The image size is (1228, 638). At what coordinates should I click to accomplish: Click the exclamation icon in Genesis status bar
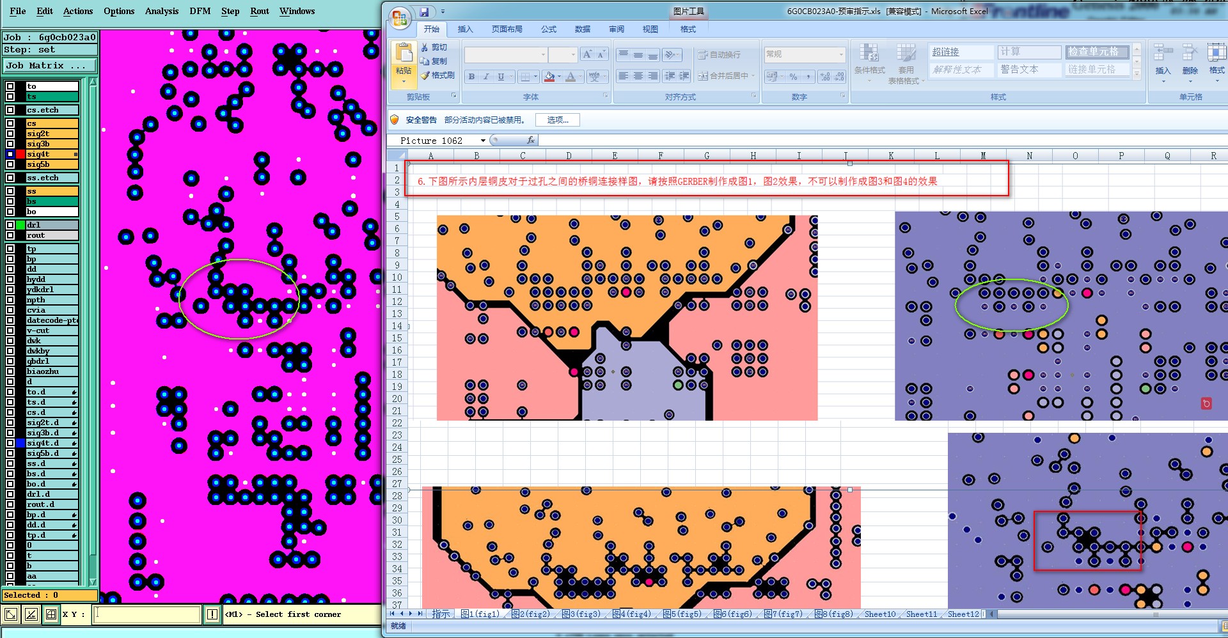[212, 614]
